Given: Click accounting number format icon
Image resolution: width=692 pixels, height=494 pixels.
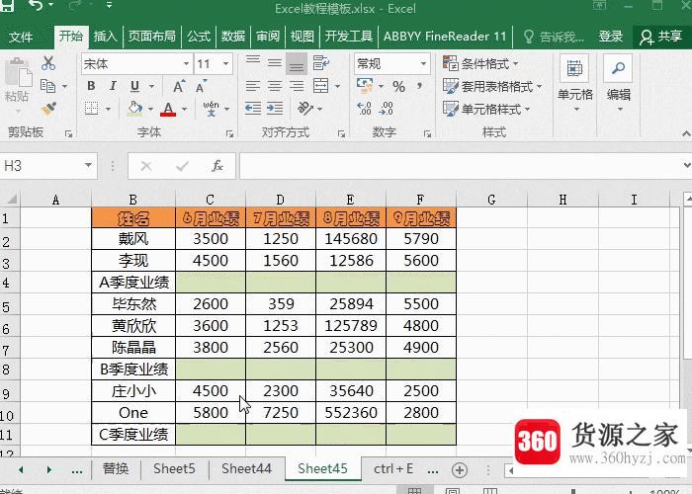Looking at the screenshot, I should point(365,86).
